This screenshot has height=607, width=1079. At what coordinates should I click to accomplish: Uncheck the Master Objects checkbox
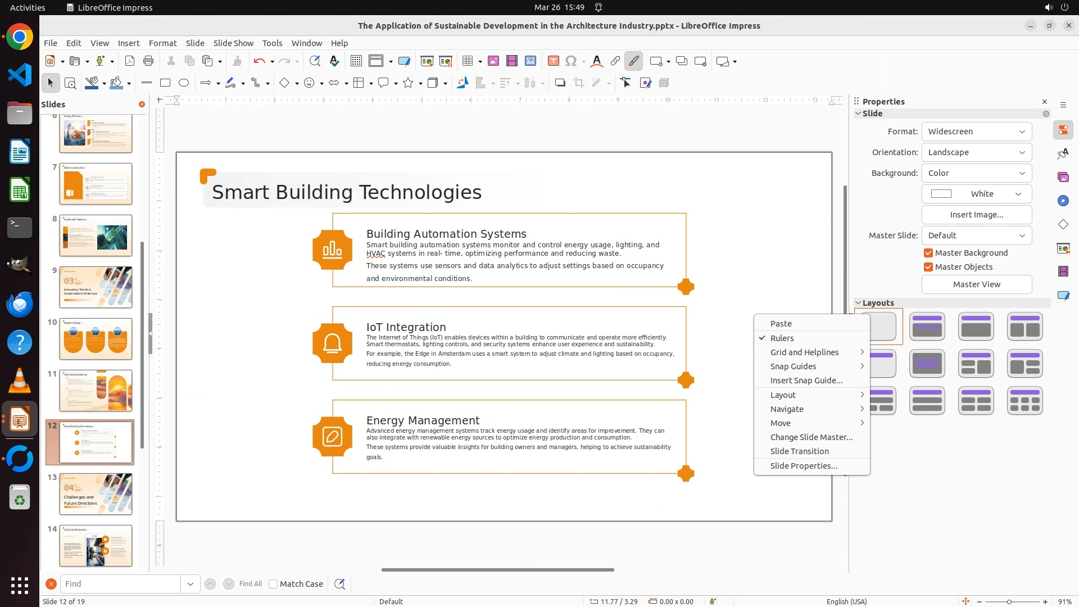click(x=928, y=267)
